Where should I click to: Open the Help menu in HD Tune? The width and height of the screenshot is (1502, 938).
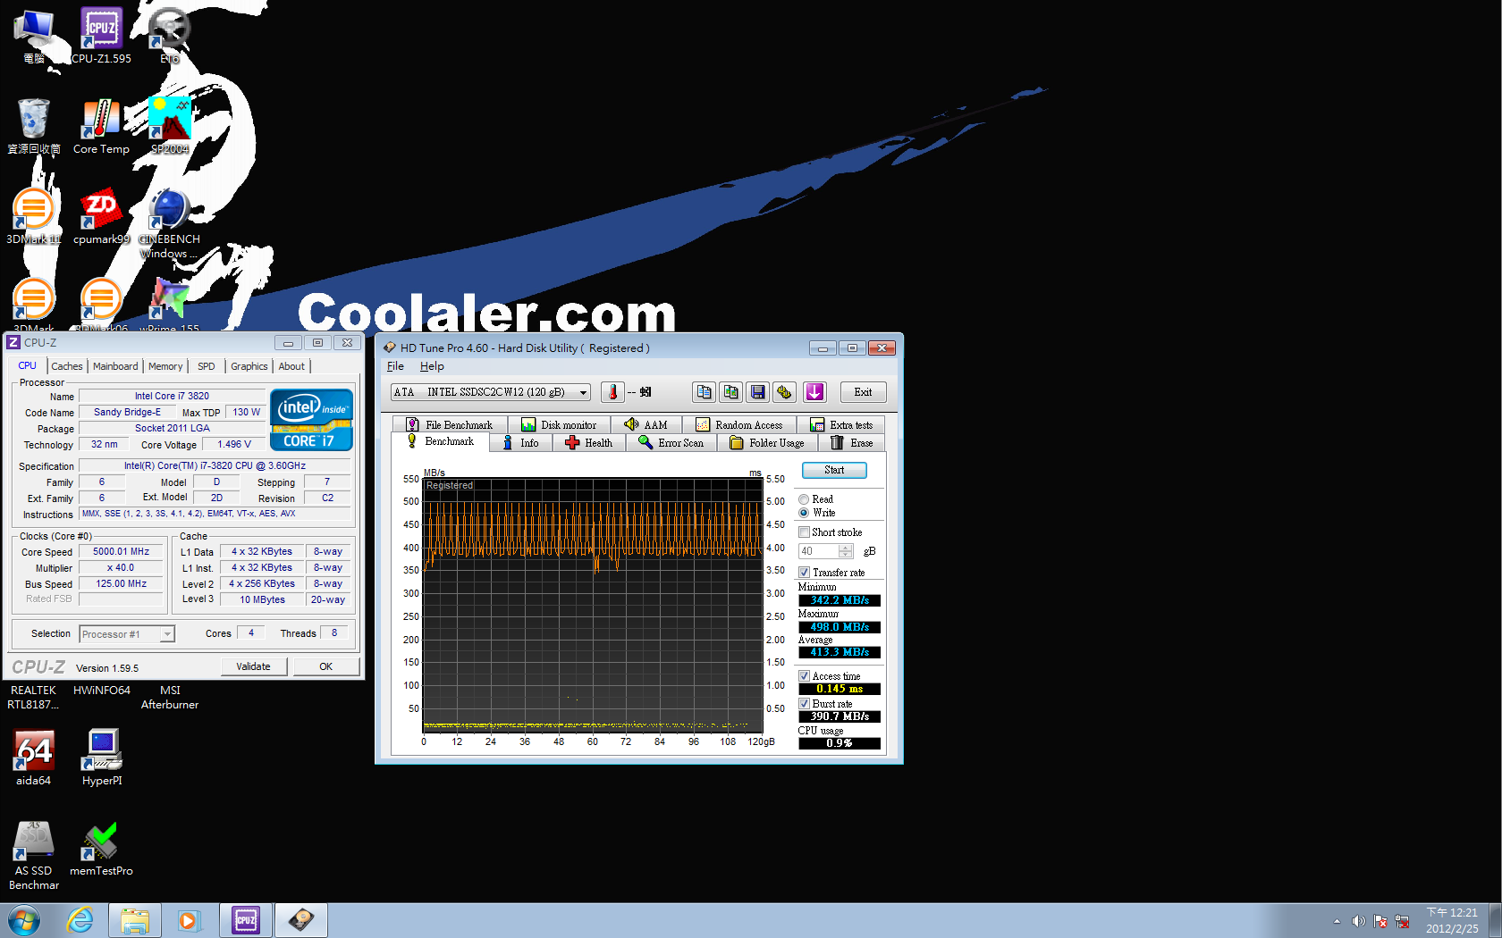(432, 366)
